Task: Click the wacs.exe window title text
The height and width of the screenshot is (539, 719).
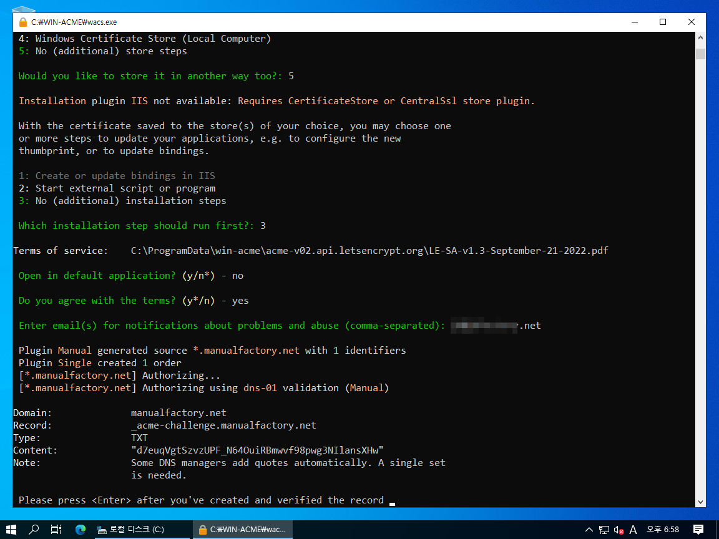Action: (74, 22)
